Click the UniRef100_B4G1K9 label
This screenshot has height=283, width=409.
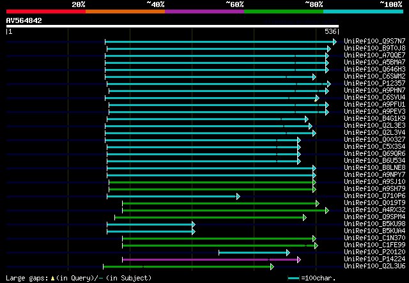pyautogui.click(x=374, y=118)
